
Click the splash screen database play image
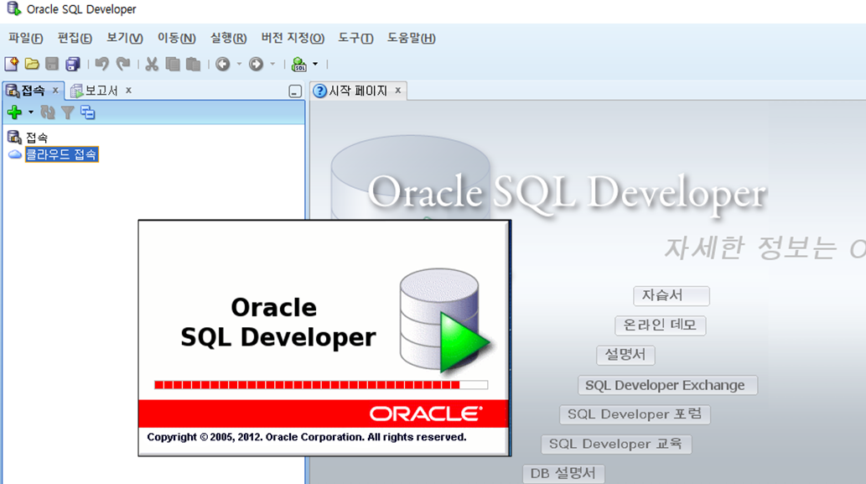coord(444,320)
